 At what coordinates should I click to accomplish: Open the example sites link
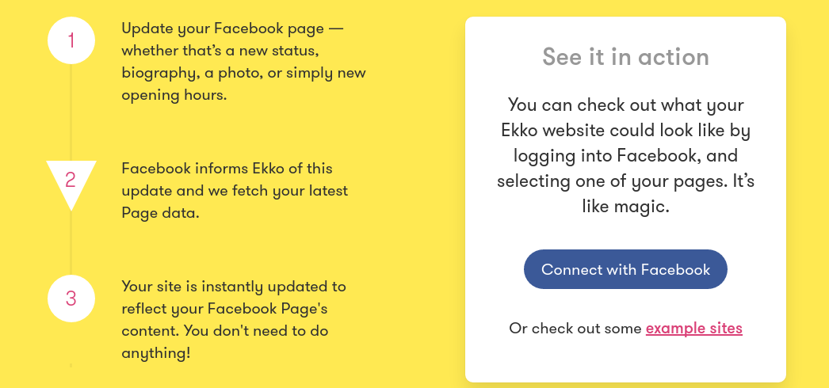coord(693,328)
